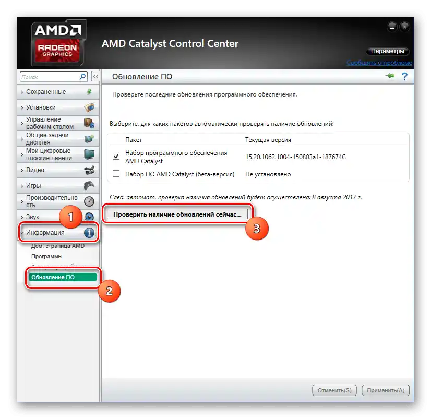The height and width of the screenshot is (419, 431).
Task: Click the search magnifier icon
Action: (82, 77)
